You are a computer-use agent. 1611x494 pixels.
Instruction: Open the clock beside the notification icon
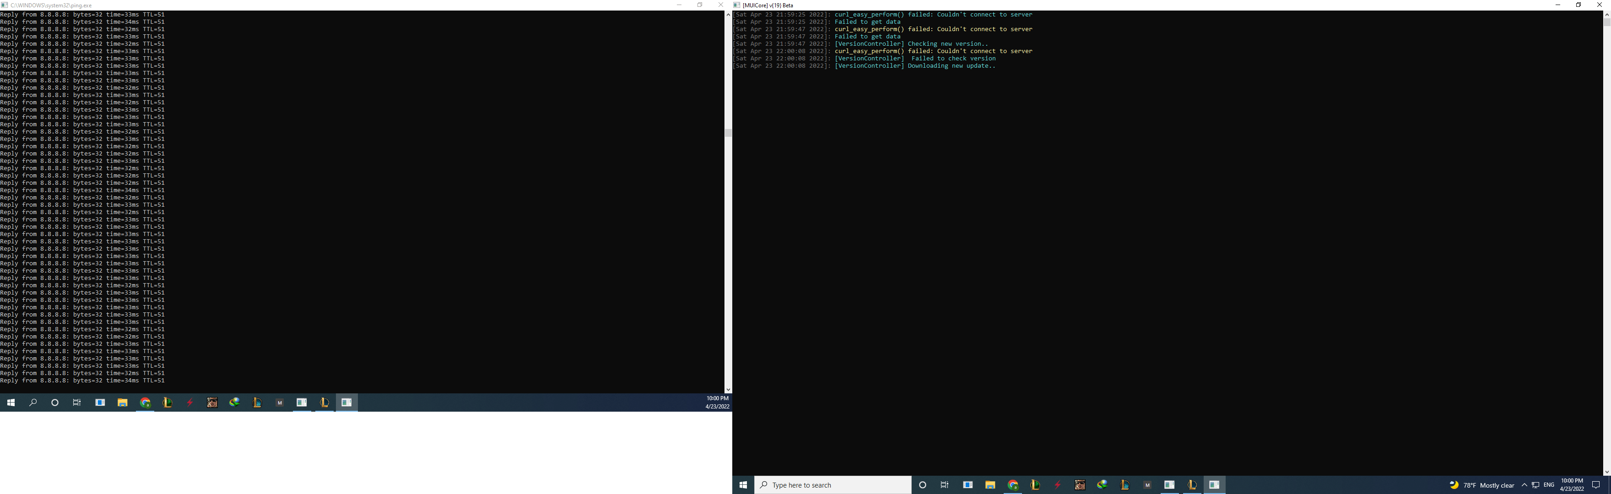(1572, 484)
